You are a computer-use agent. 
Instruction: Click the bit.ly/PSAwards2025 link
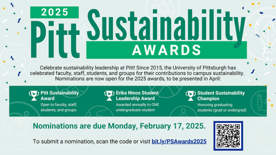(x=179, y=142)
